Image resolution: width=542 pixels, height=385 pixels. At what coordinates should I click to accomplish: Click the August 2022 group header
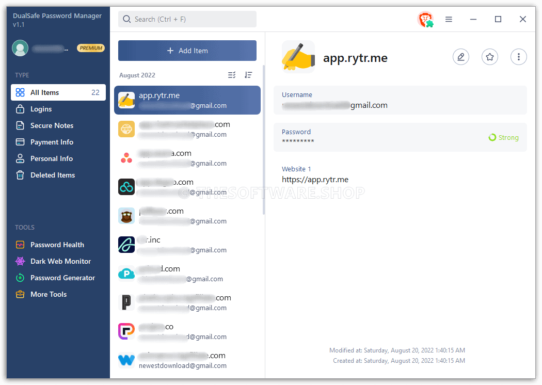click(x=137, y=75)
